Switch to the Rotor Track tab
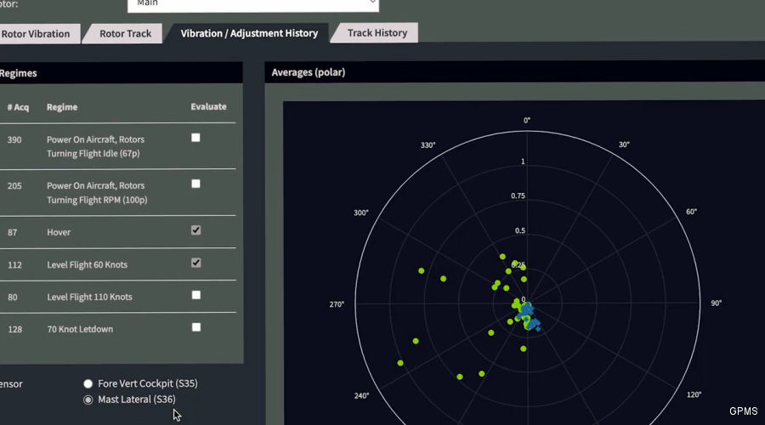Viewport: 765px width, 425px height. click(x=124, y=34)
